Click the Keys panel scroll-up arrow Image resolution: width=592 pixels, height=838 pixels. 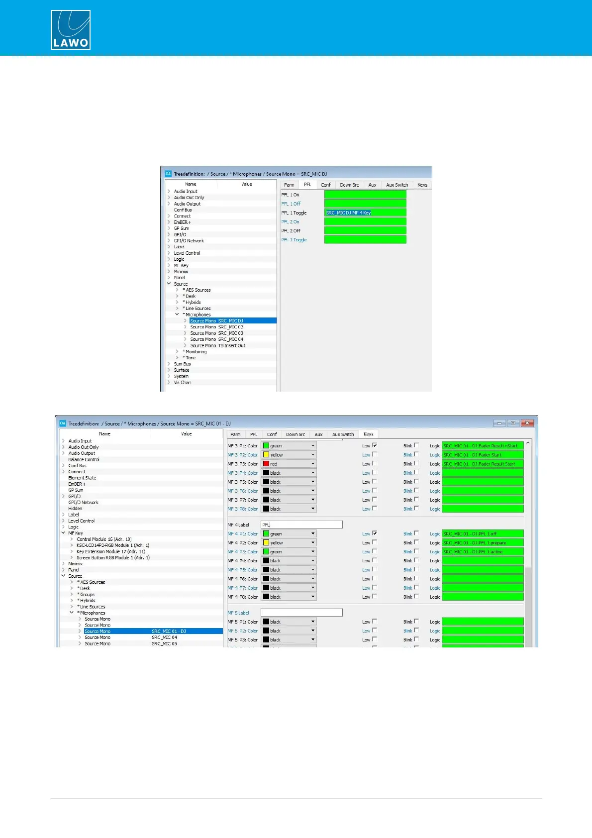click(528, 443)
